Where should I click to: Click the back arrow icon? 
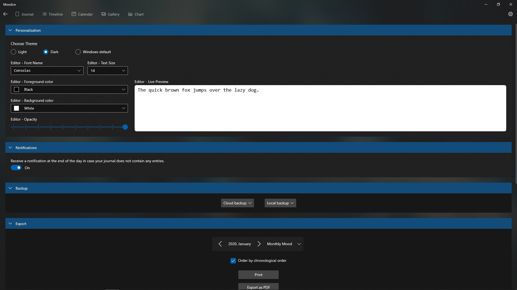pyautogui.click(x=5, y=14)
